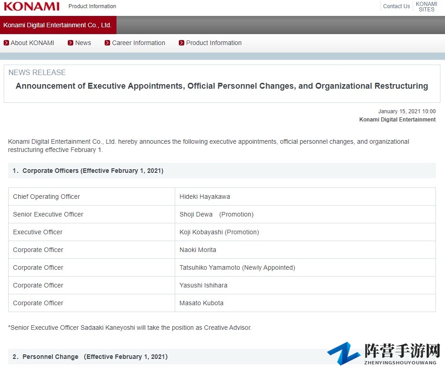Select Konami Digital Entertainment Co., Ltd. tab
This screenshot has height=368, width=445.
pyautogui.click(x=58, y=25)
